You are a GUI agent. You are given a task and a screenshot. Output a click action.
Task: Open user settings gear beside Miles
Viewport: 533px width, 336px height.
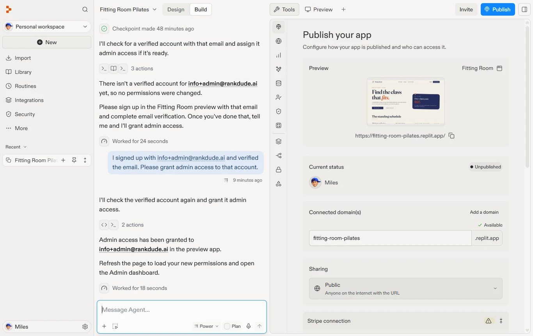[x=85, y=327]
